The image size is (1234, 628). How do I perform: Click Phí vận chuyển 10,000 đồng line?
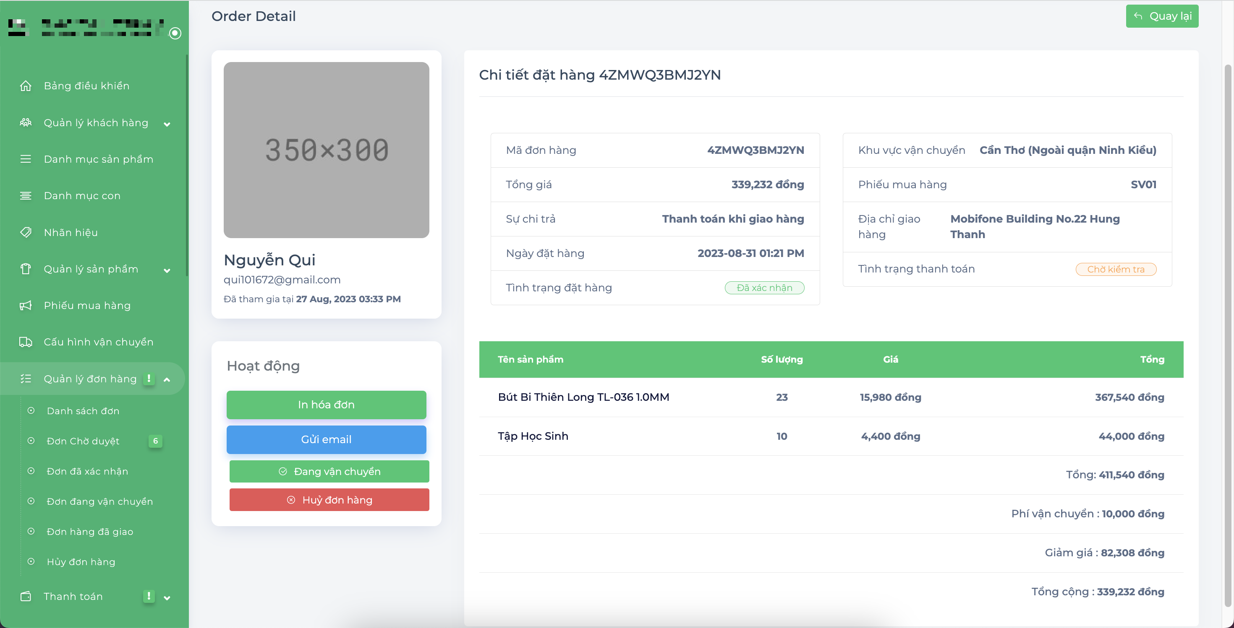tap(1088, 514)
